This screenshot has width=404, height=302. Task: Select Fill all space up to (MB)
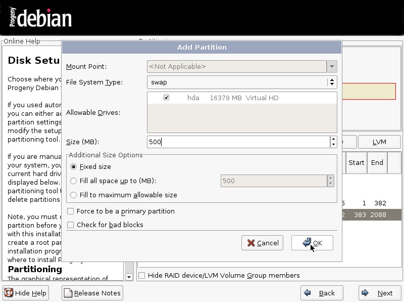[74, 181]
